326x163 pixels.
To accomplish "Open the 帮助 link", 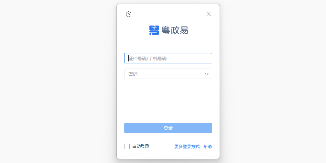I will pos(208,147).
